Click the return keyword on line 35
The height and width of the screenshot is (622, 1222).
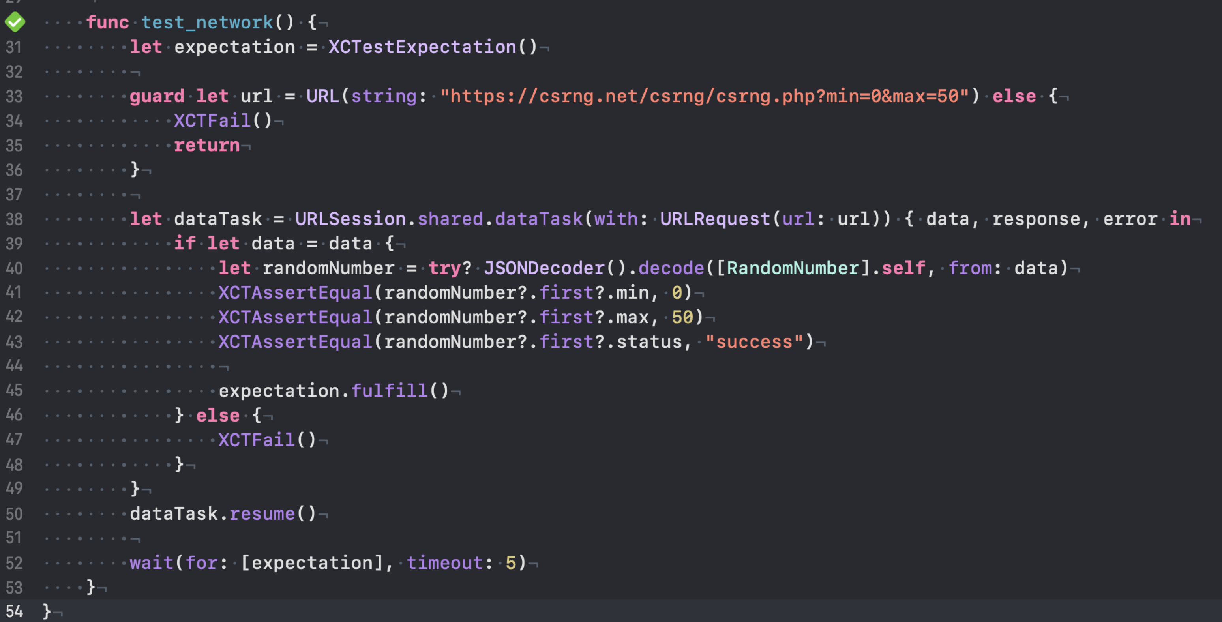click(x=206, y=145)
